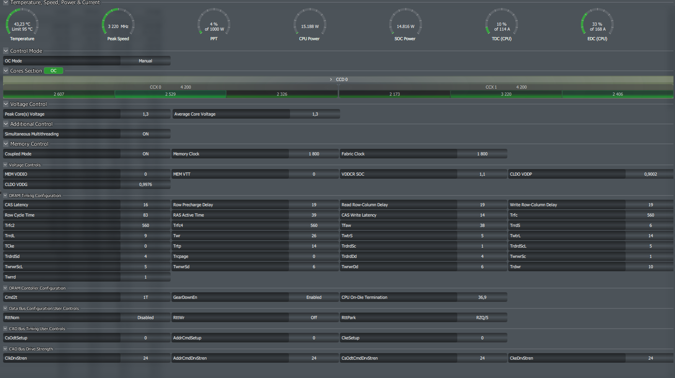Collapse the Memory Control section
675x378 pixels.
click(6, 143)
